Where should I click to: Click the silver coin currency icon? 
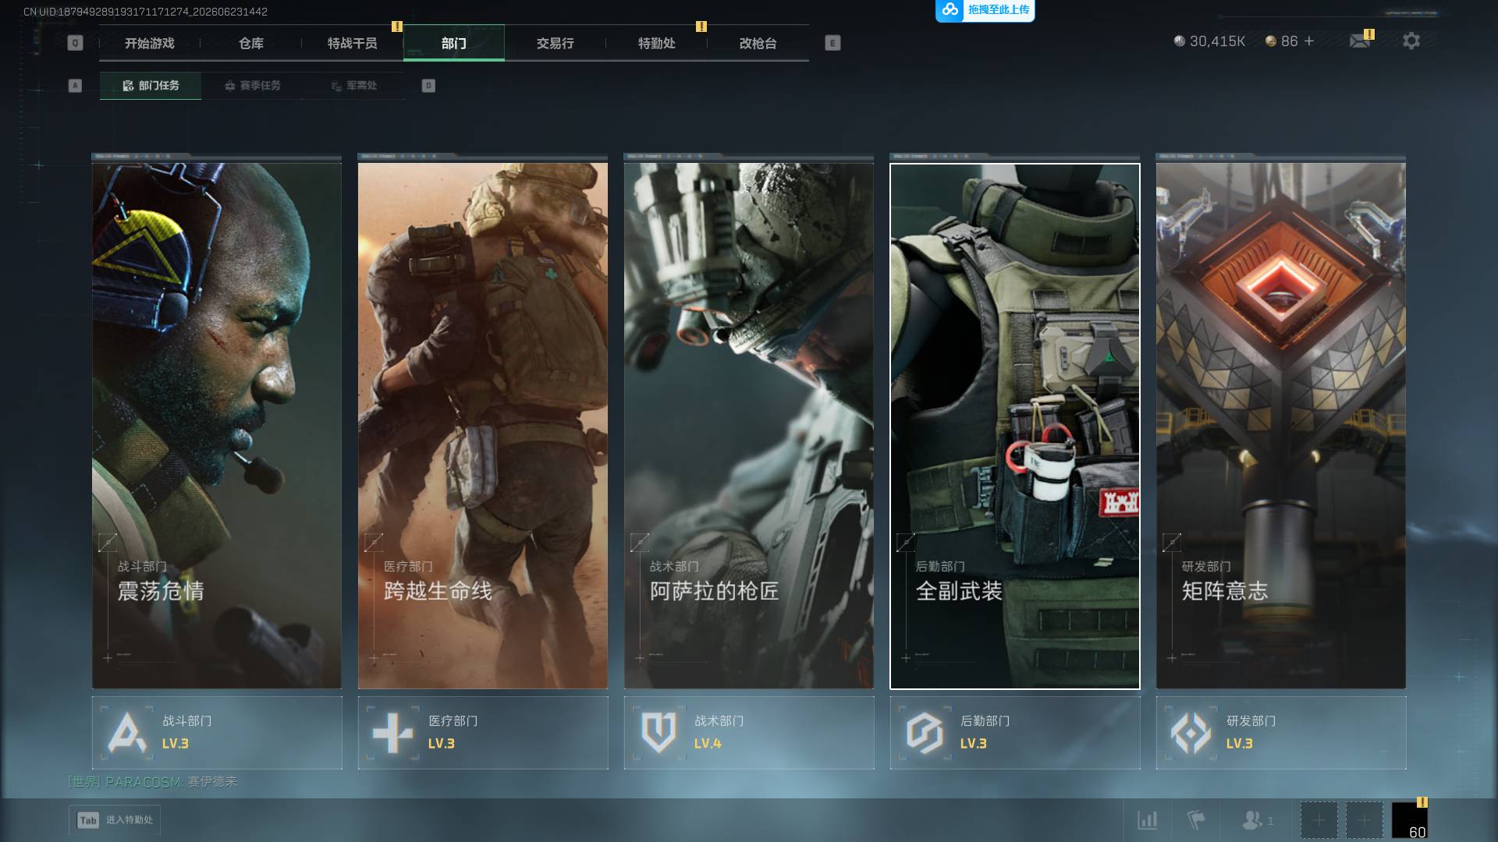(x=1180, y=41)
